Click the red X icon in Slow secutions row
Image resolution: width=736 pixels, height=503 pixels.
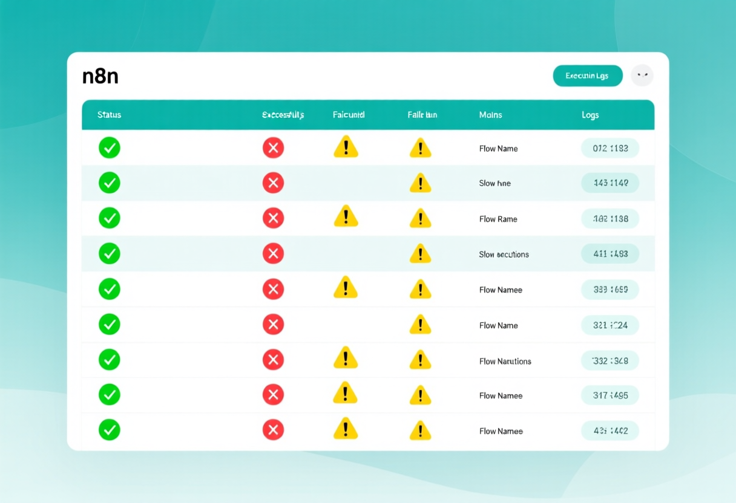coord(273,253)
